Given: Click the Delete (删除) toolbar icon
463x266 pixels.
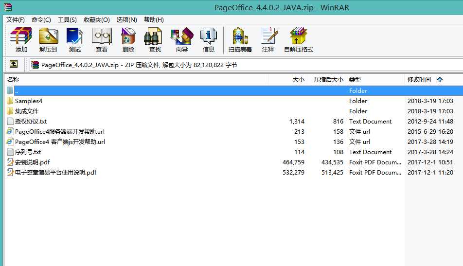Looking at the screenshot, I should point(128,36).
